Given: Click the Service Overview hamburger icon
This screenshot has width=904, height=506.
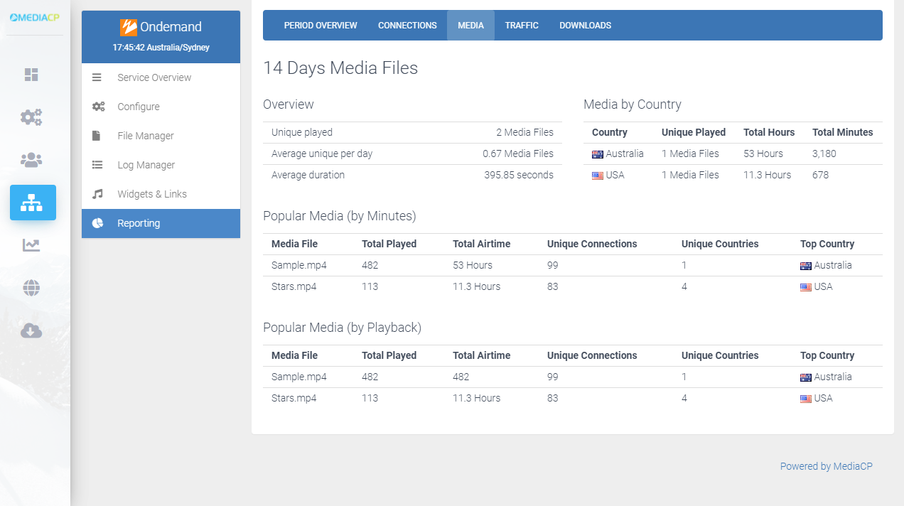Looking at the screenshot, I should [x=97, y=77].
